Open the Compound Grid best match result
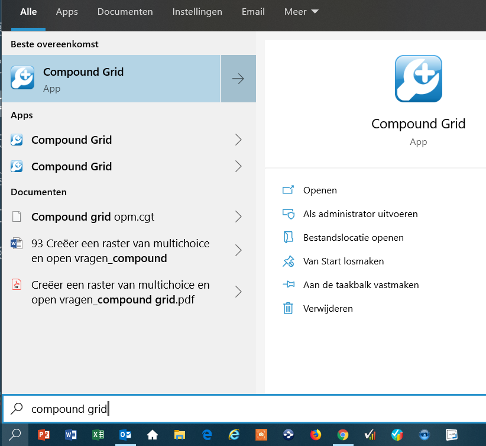486x446 pixels. point(111,79)
